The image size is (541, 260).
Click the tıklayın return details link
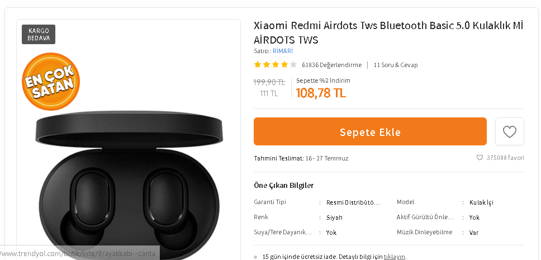[x=395, y=257]
